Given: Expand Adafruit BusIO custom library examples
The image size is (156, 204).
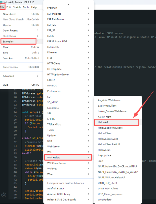Looking at the screenshot, I should coord(68,189).
